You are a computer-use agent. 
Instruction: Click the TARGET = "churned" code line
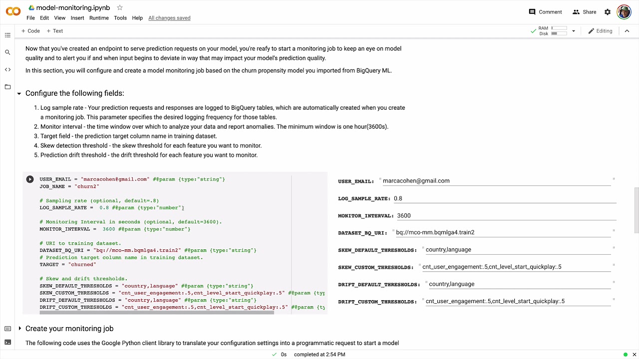tap(67, 265)
